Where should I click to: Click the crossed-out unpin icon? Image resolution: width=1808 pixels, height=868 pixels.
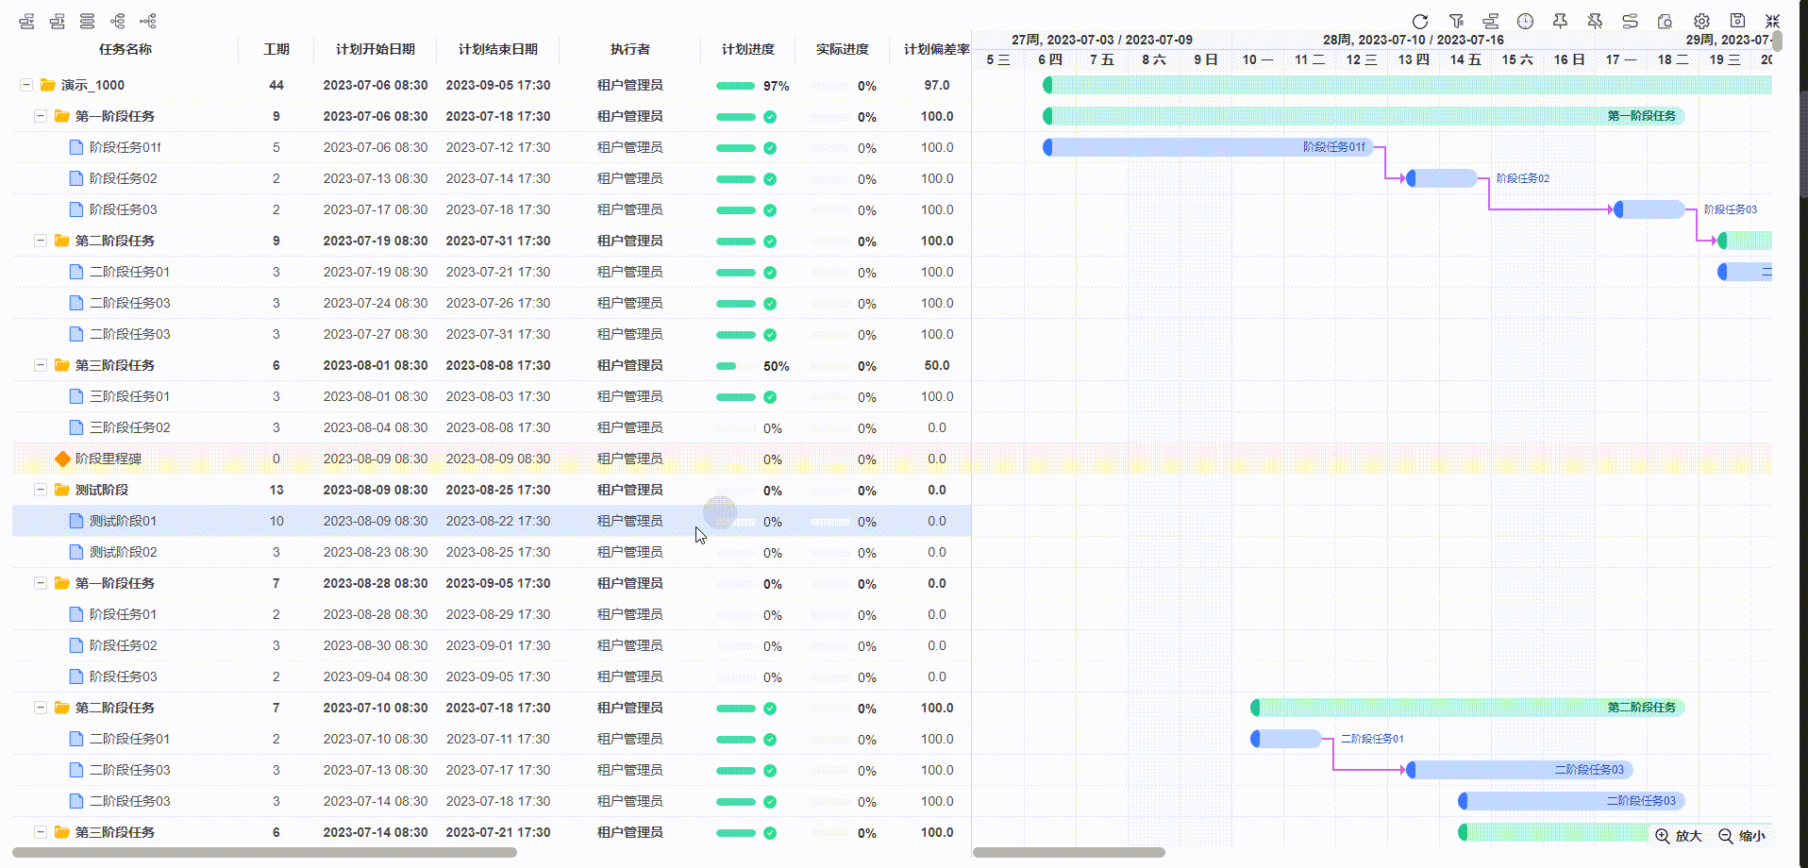[1595, 21]
